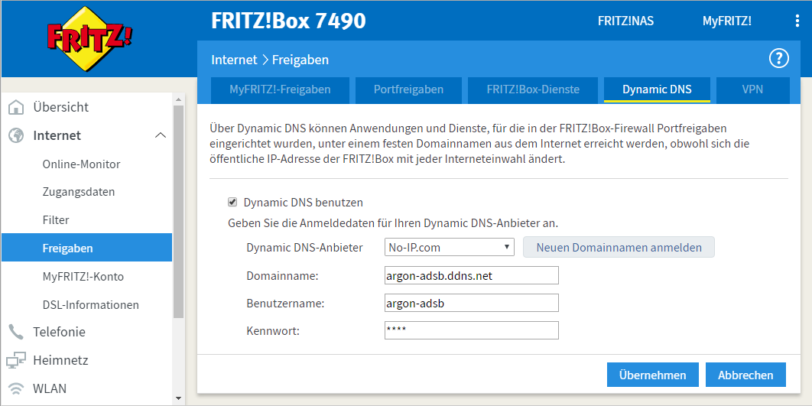
Task: Click the WLAN signal icon
Action: tap(17, 388)
